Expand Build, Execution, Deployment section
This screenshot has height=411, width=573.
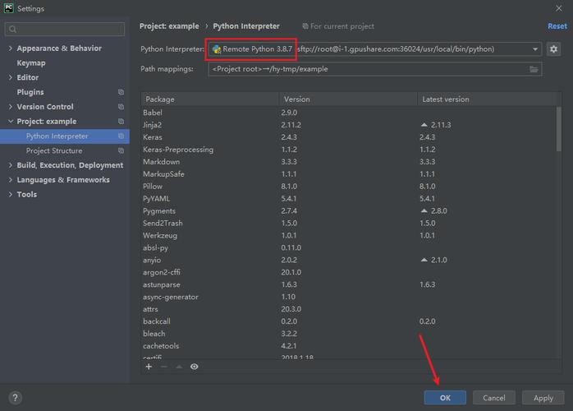click(x=10, y=165)
